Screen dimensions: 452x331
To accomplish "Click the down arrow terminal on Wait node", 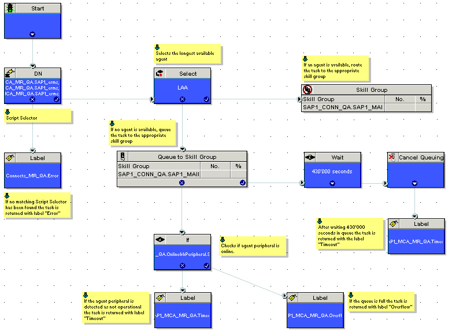I will pos(332,183).
